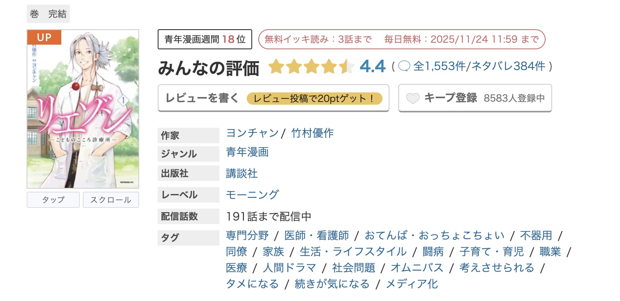
Task: Click the UP badge on the cover
Action: [44, 38]
